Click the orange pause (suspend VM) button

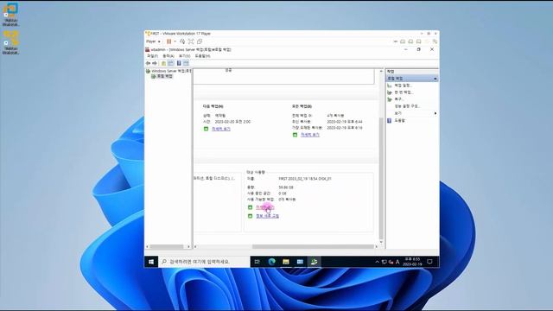169,41
